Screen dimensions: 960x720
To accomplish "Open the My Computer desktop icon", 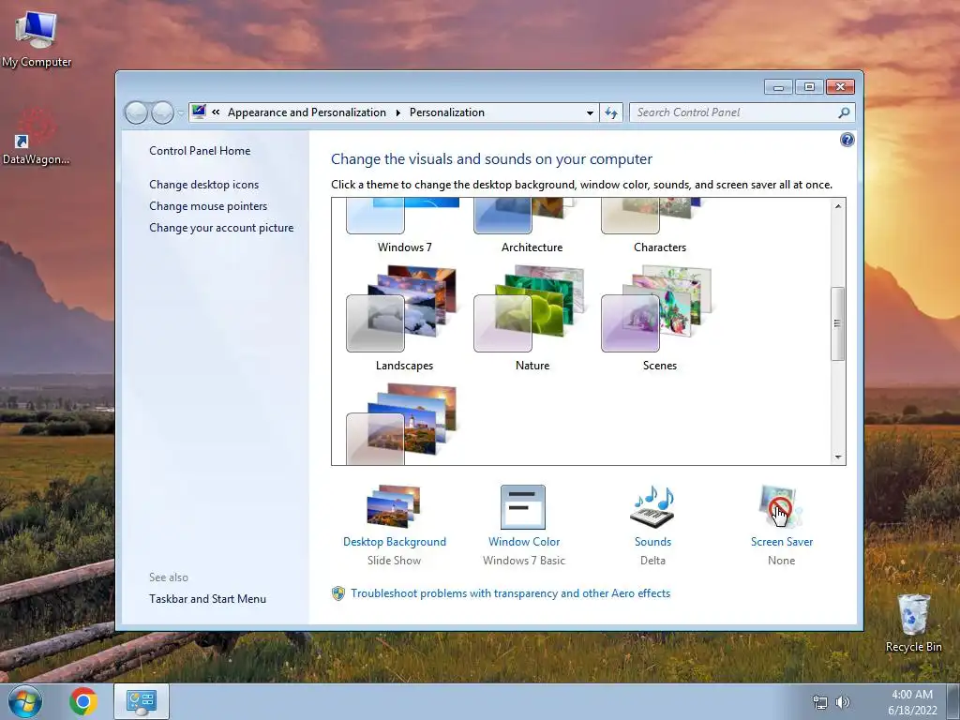I will [x=37, y=39].
